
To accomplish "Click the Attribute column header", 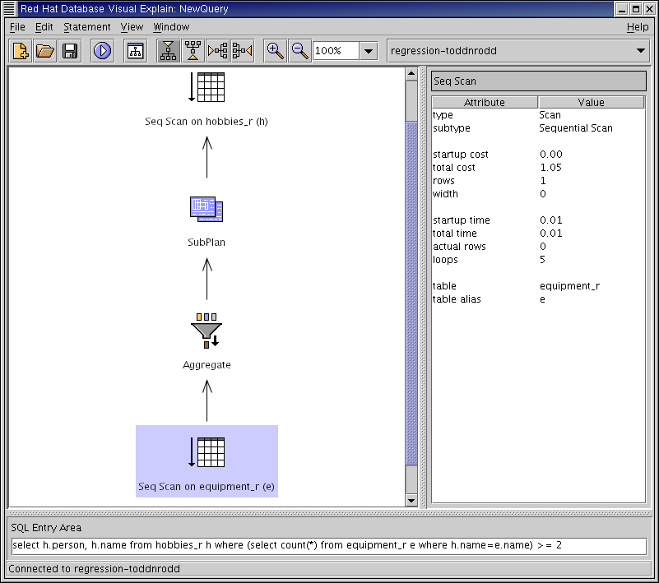I will (x=485, y=103).
